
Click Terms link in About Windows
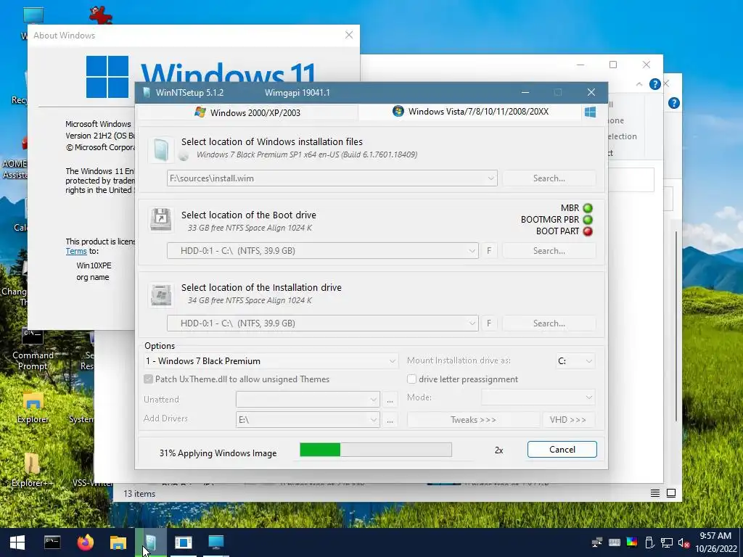(75, 252)
